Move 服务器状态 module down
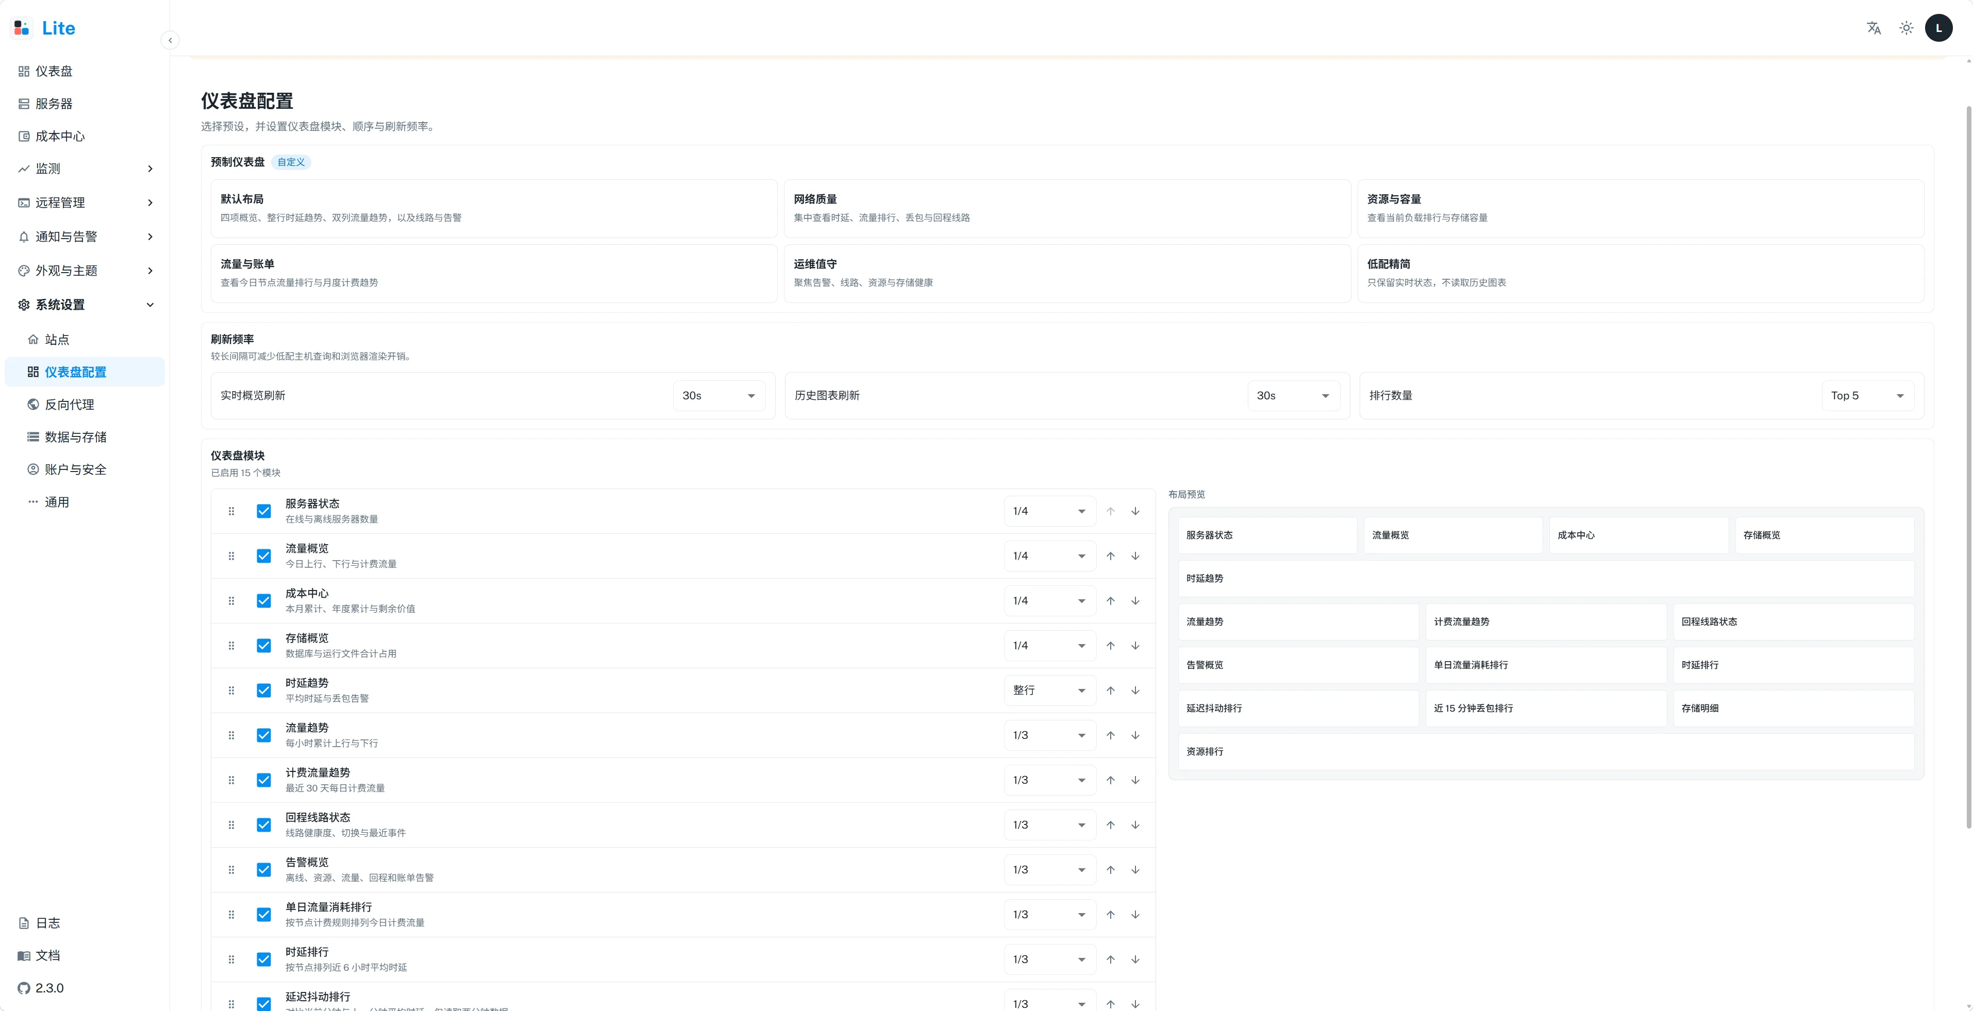 pos(1135,511)
